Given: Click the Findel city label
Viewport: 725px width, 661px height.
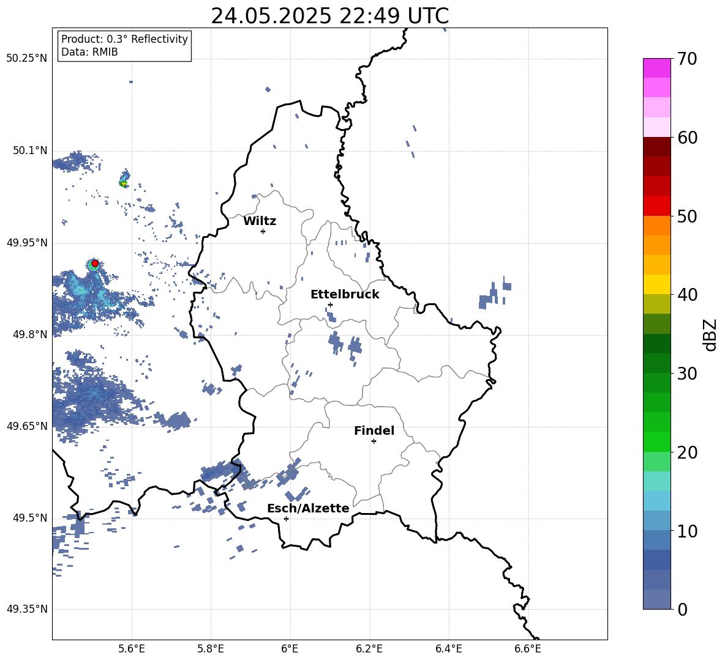Looking at the screenshot, I should (x=374, y=430).
